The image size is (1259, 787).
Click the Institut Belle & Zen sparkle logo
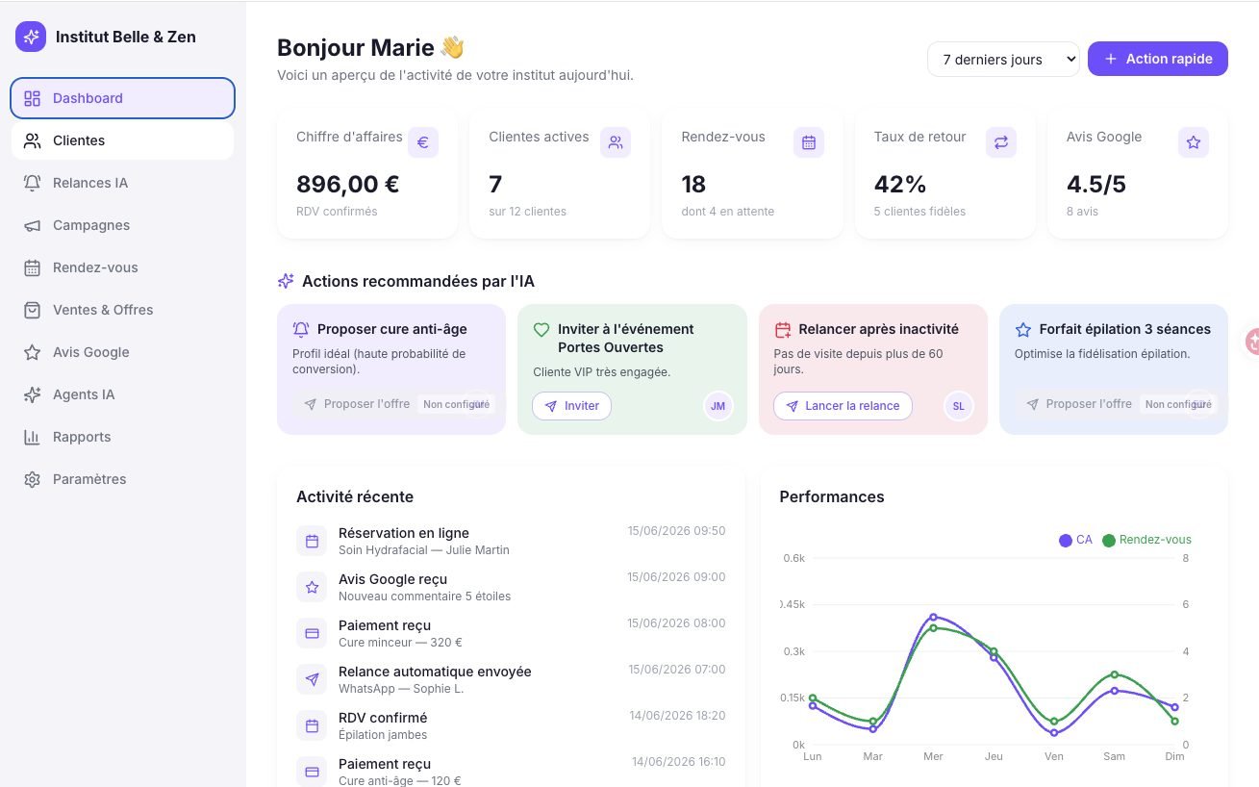coord(31,37)
